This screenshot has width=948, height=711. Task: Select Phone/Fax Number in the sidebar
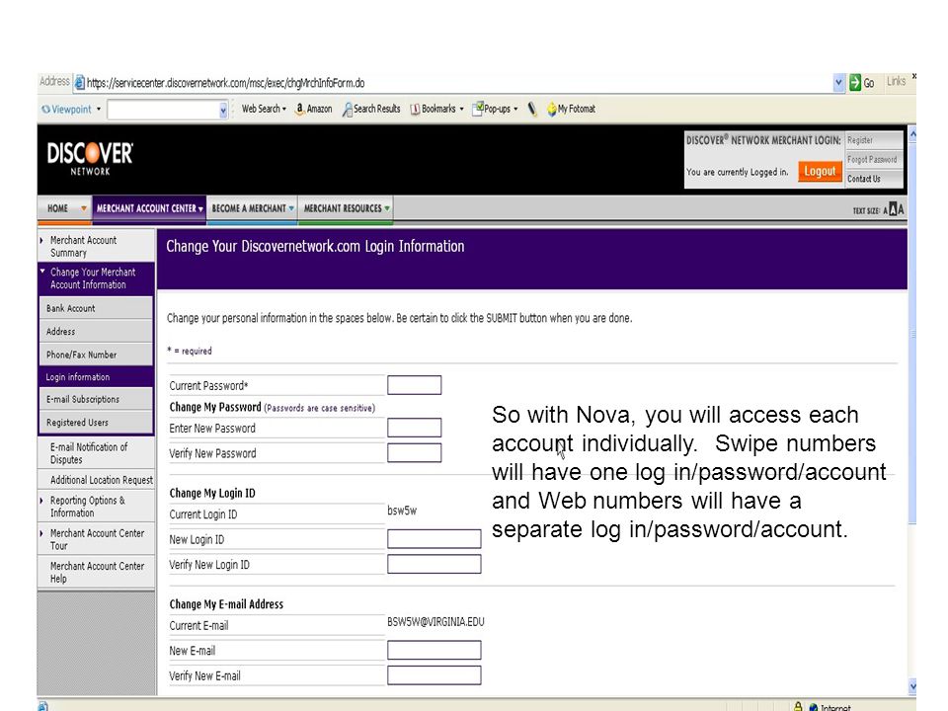pos(96,355)
